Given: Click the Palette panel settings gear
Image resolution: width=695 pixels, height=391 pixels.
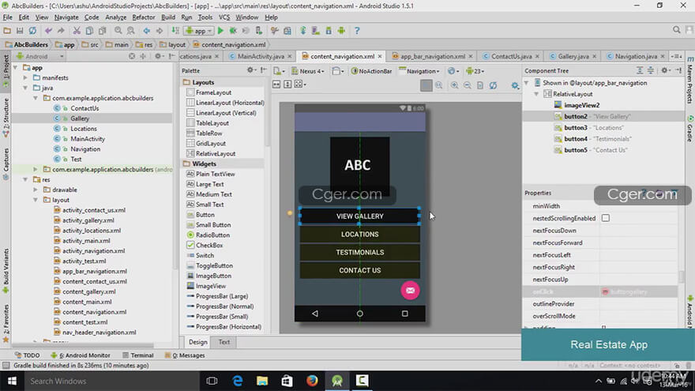Looking at the screenshot, I should point(250,70).
